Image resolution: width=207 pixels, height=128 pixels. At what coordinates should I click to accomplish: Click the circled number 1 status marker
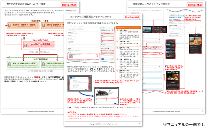tap(112, 30)
